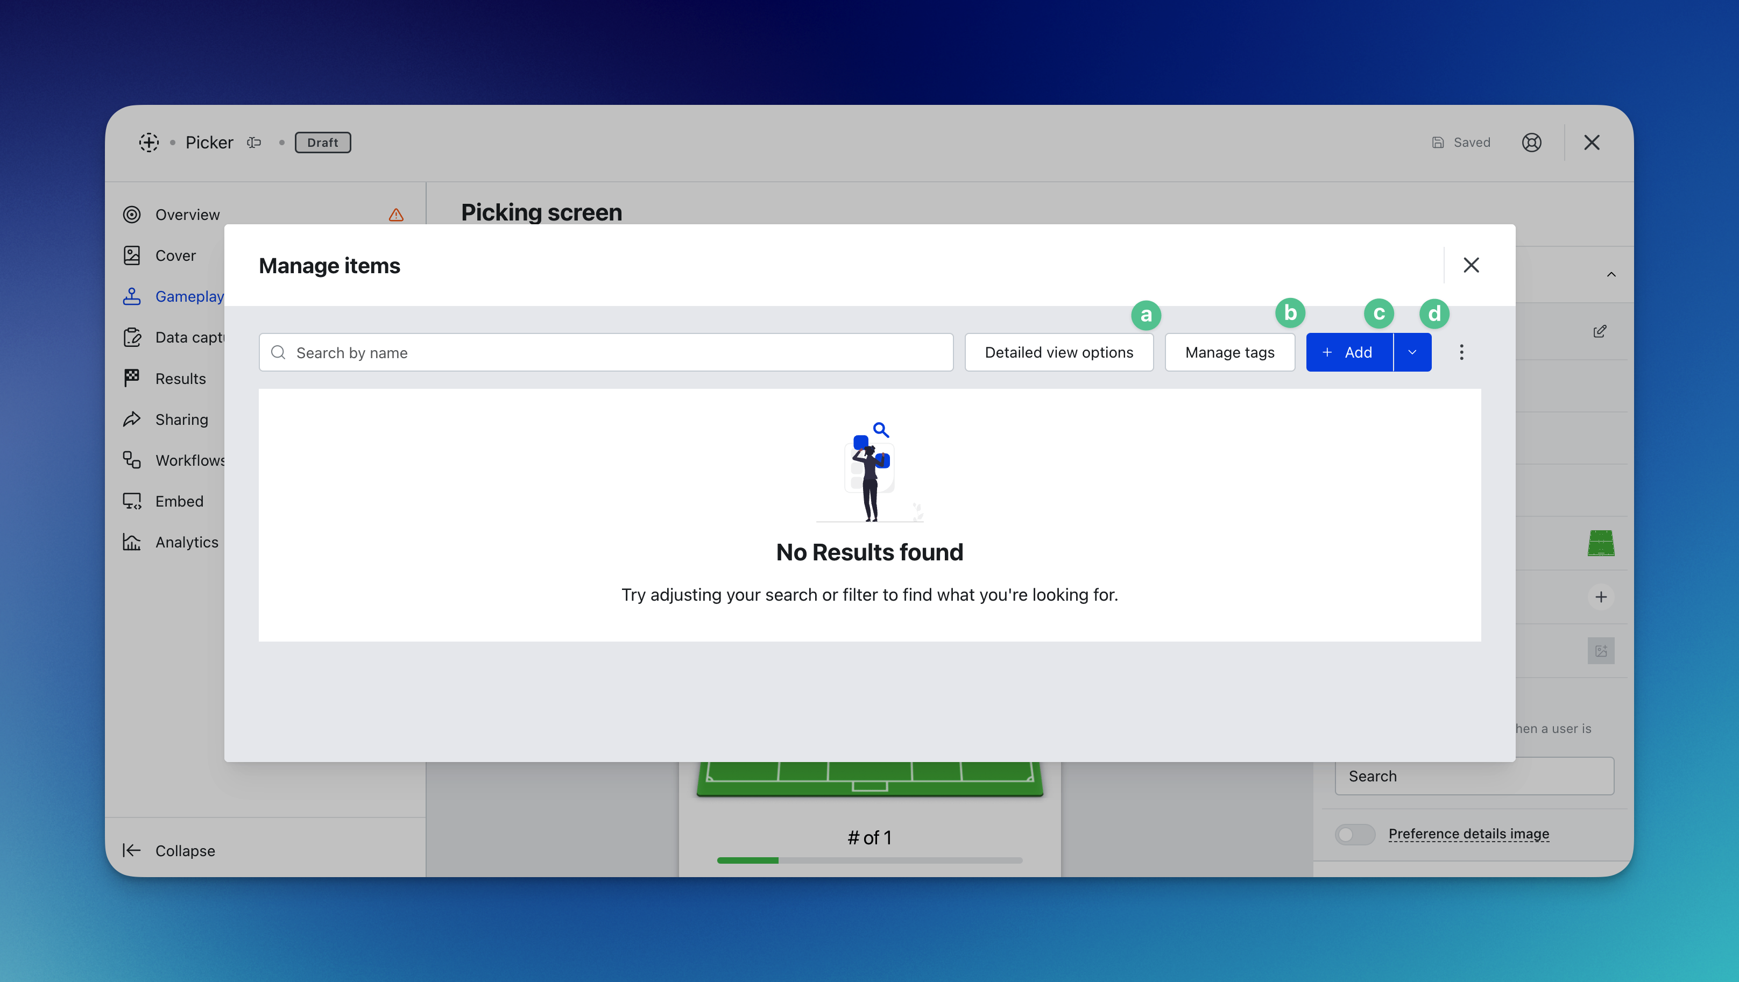The width and height of the screenshot is (1739, 982).
Task: Click the green progress bar under # of 1
Action: click(x=747, y=860)
